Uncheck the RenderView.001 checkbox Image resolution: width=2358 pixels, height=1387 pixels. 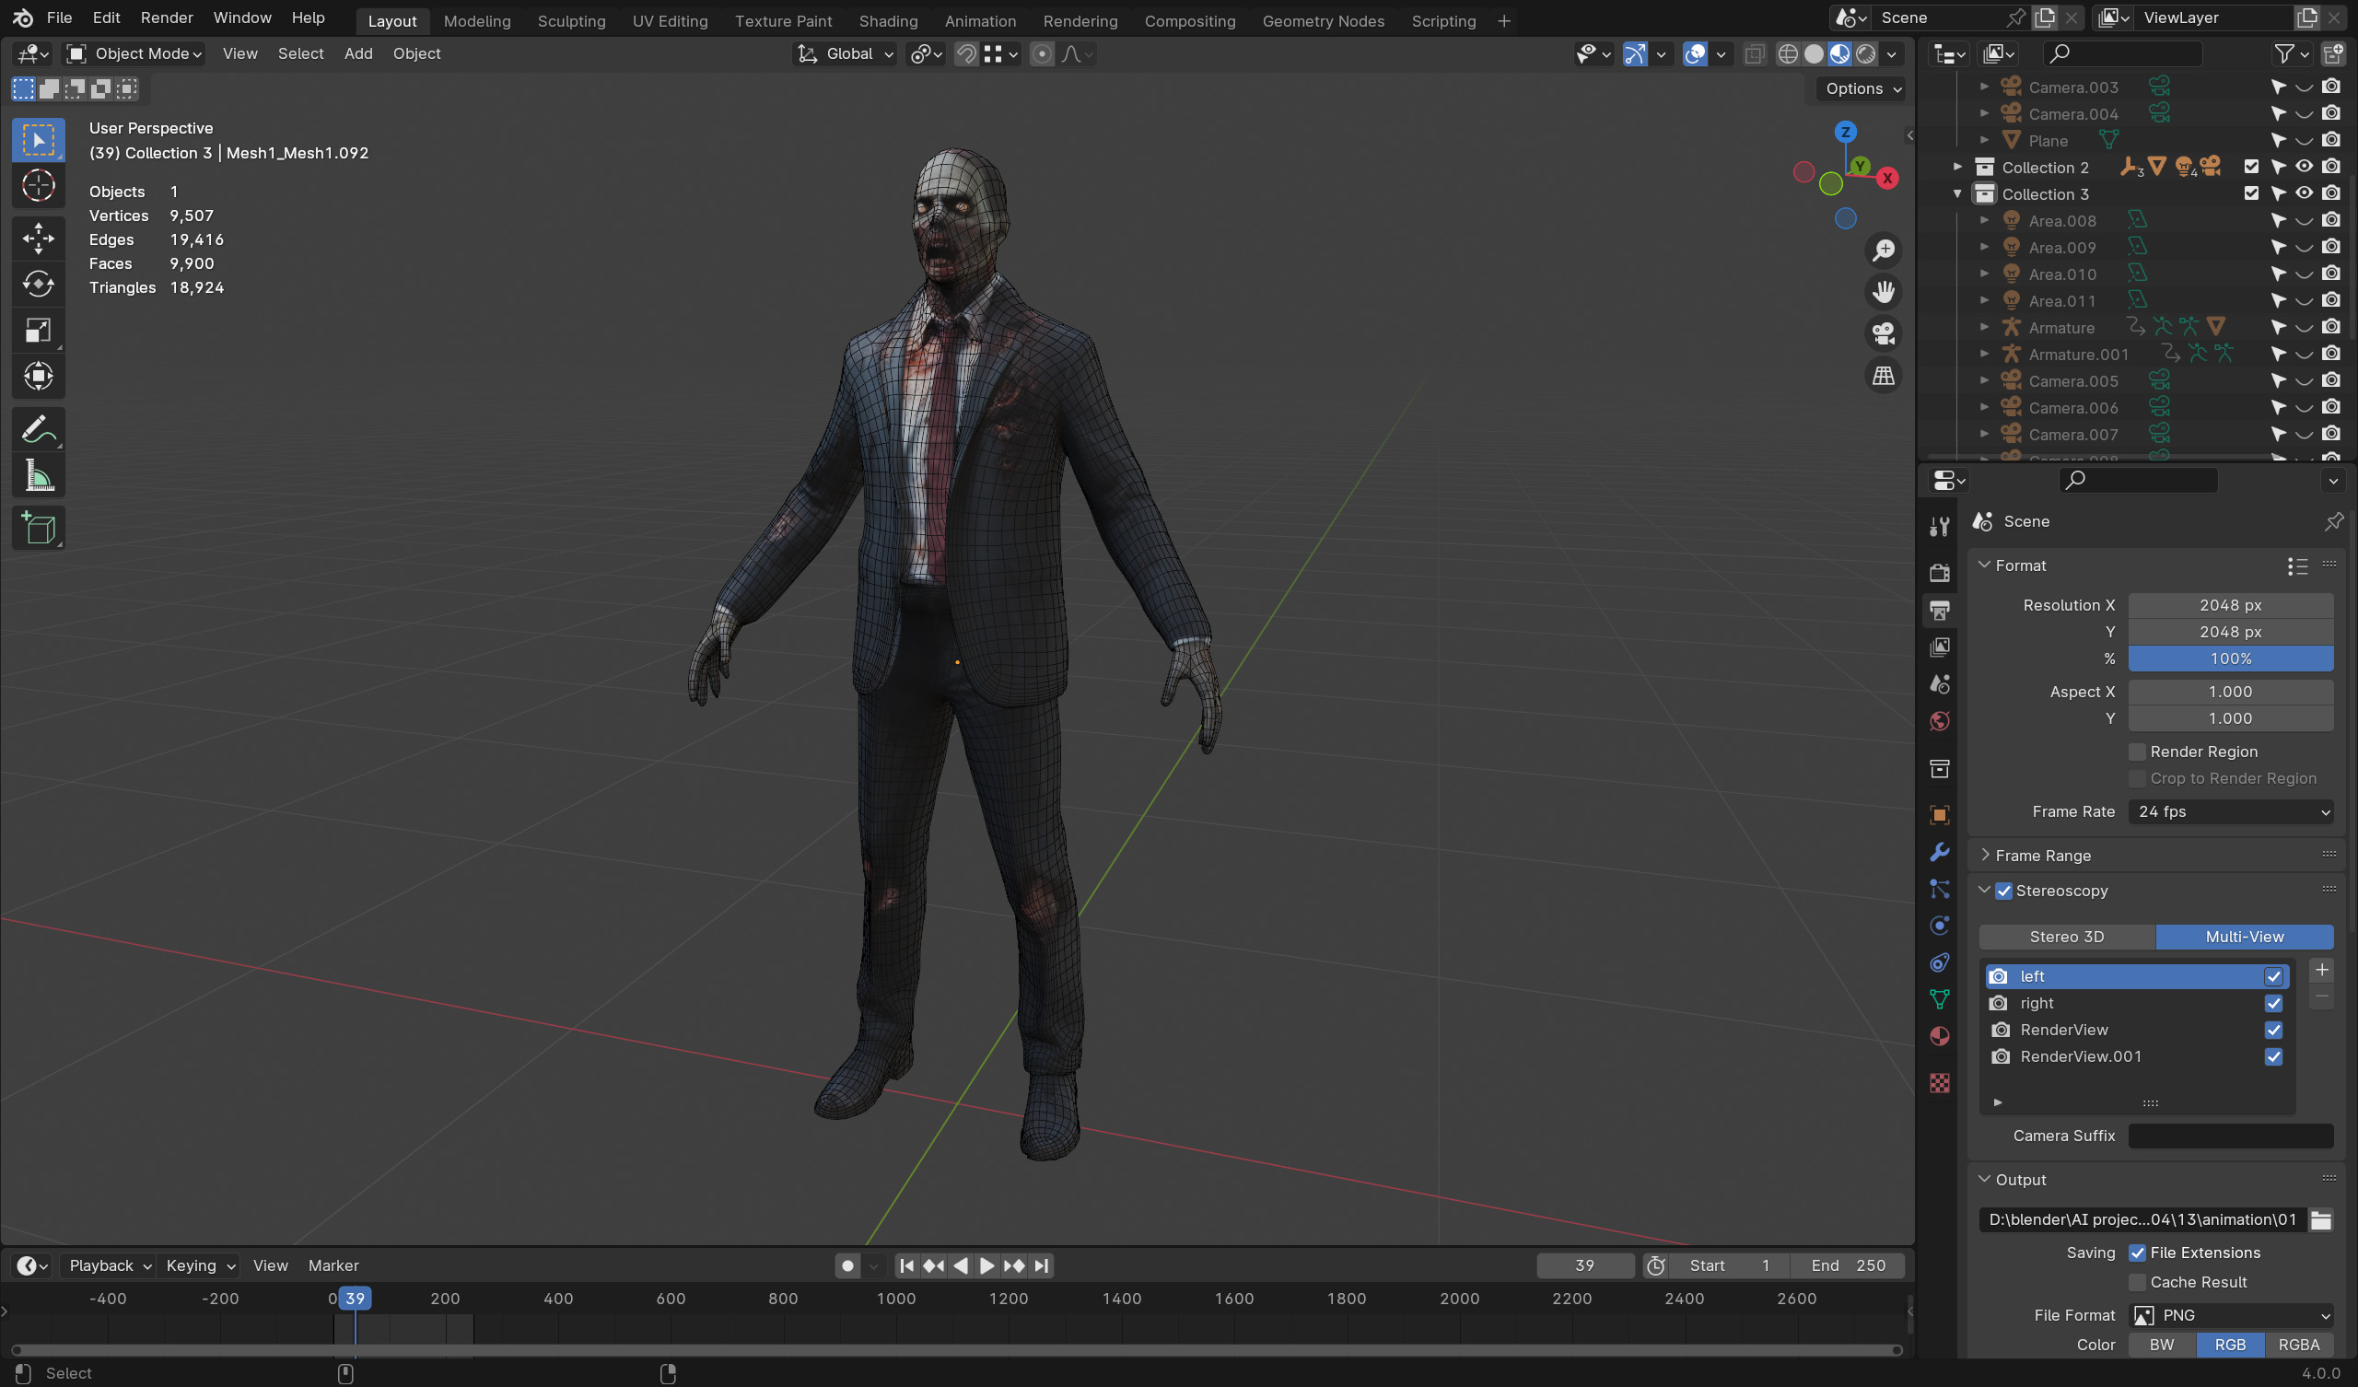(2274, 1056)
